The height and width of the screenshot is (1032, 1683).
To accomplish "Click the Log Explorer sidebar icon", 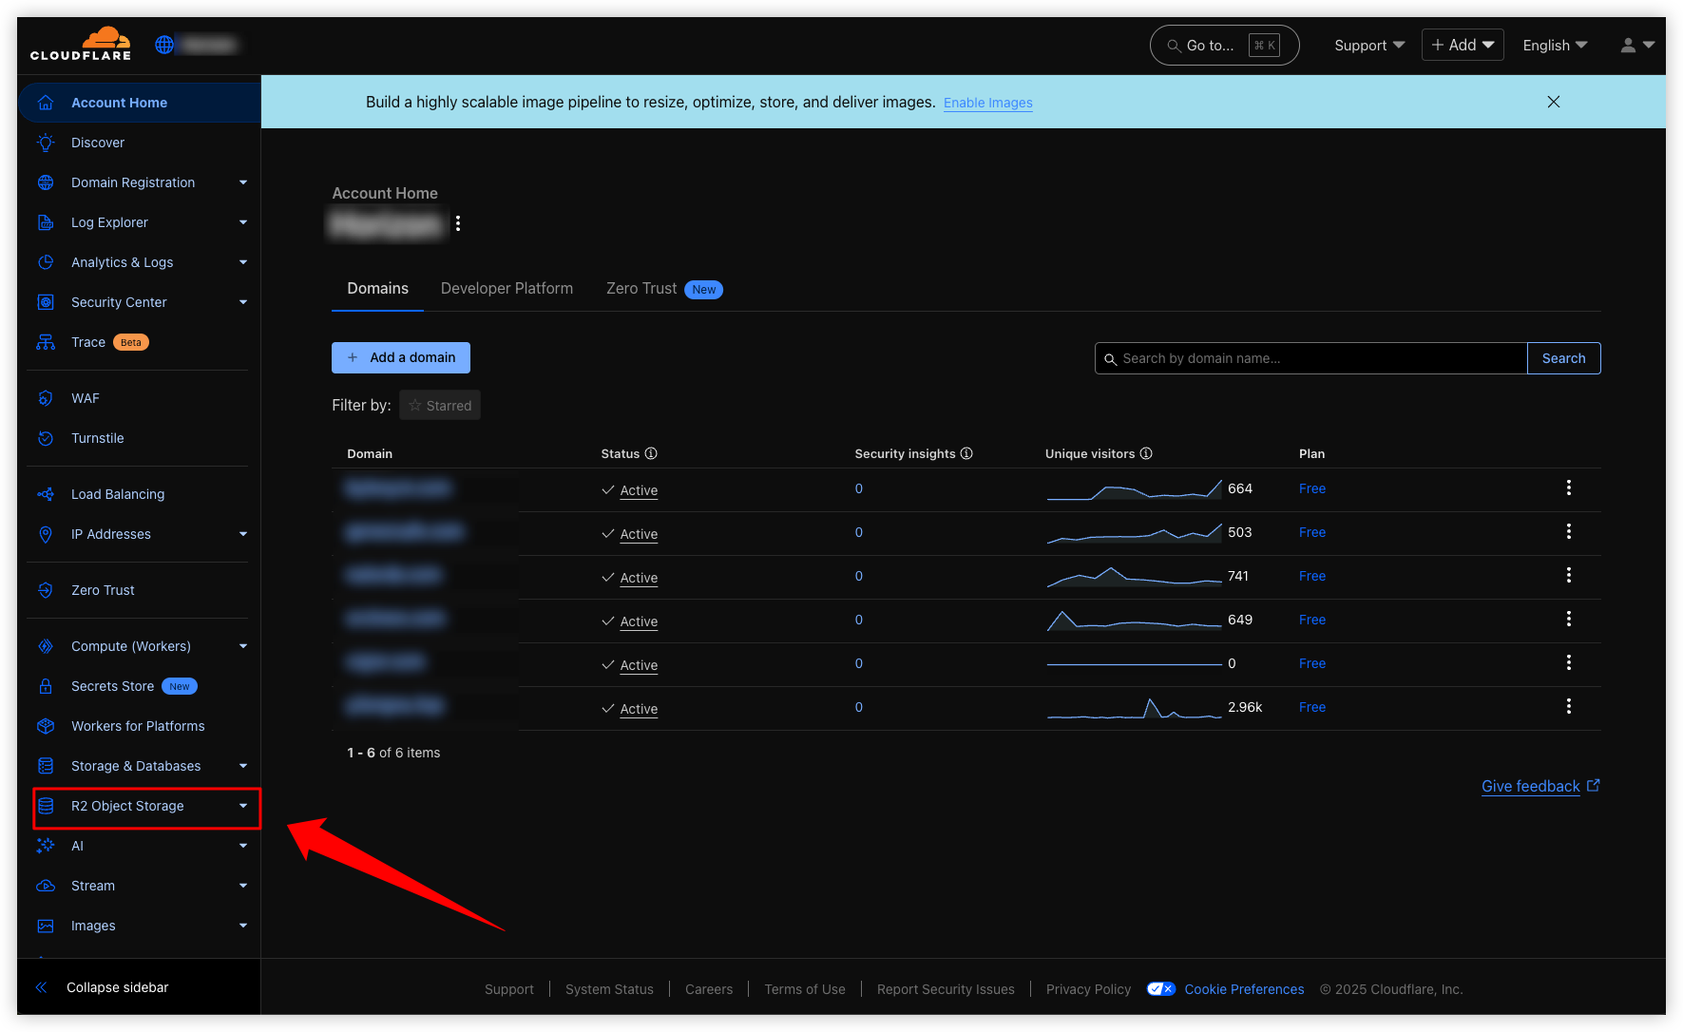I will point(46,222).
